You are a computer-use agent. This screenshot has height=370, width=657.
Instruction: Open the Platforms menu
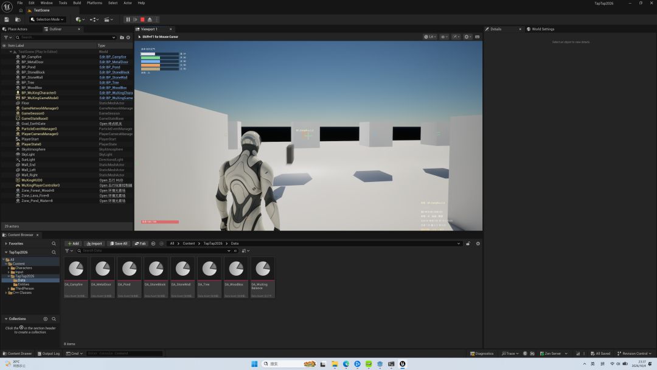click(95, 3)
